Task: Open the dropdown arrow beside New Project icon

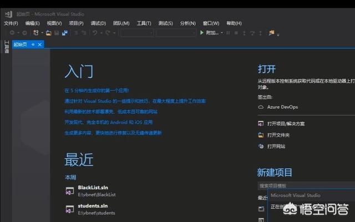Action: 42,33
